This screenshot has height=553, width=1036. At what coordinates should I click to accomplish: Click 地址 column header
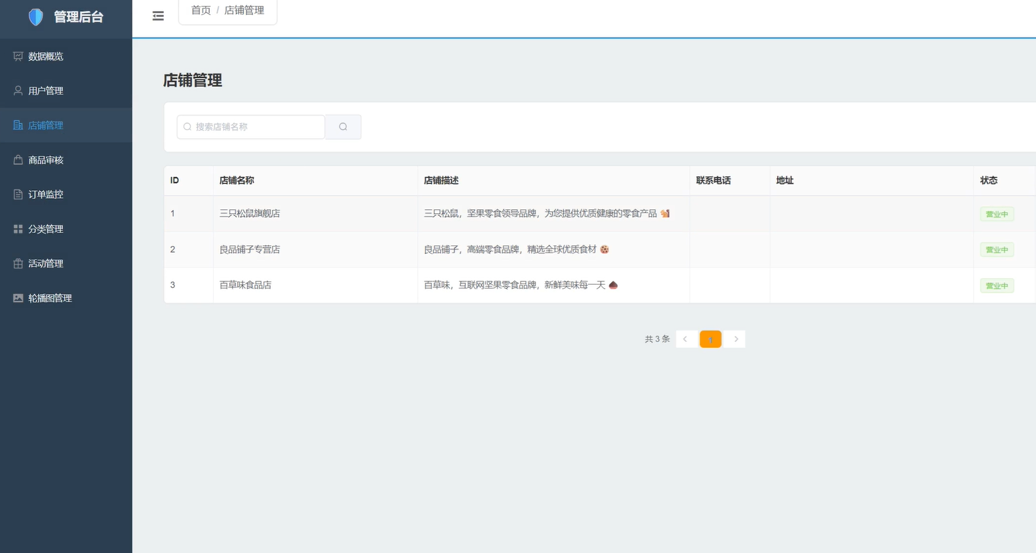click(785, 180)
